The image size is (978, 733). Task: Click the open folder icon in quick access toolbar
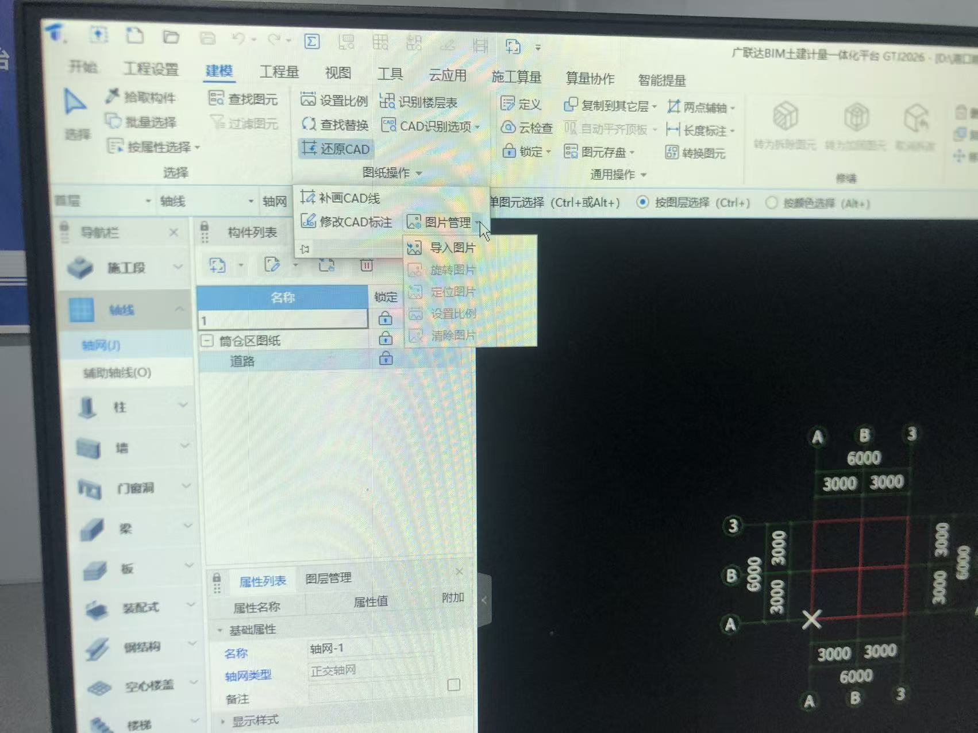(x=171, y=37)
